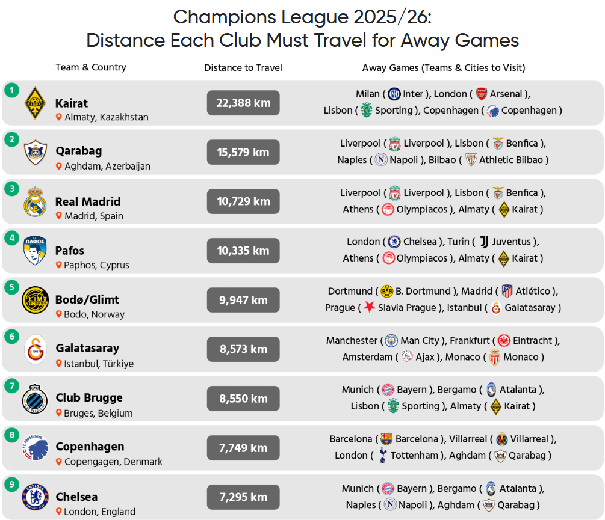Click the Team & Country column header
Screen dimensions: 605x520
(x=91, y=67)
